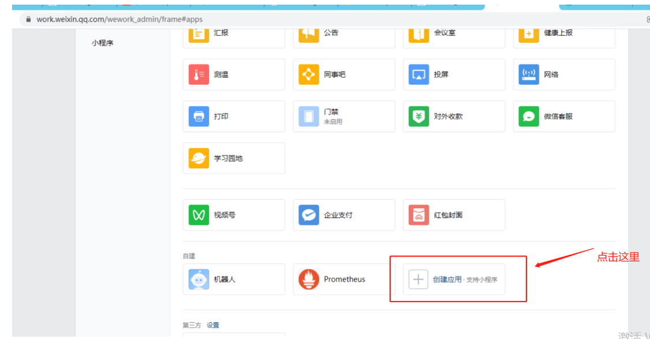Click the 网络 router icon
The width and height of the screenshot is (650, 339).
tap(529, 74)
